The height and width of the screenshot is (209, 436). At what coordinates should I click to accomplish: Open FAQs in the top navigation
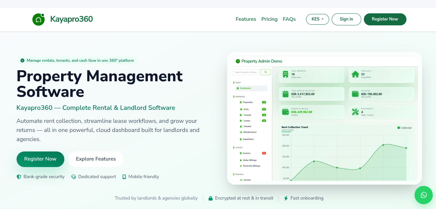(289, 19)
